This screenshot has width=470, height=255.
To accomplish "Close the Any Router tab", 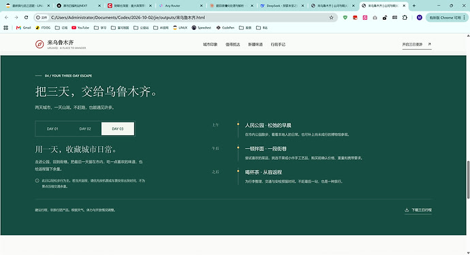I will pyautogui.click(x=202, y=5).
